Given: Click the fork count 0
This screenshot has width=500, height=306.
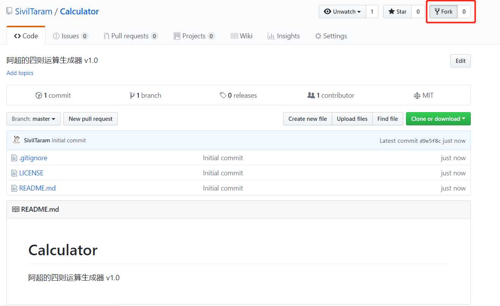Looking at the screenshot, I should (464, 12).
